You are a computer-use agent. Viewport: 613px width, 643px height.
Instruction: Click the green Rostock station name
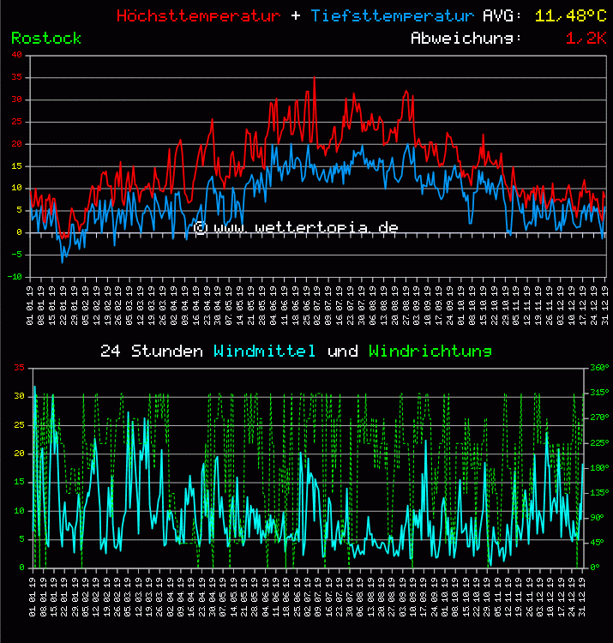(46, 38)
